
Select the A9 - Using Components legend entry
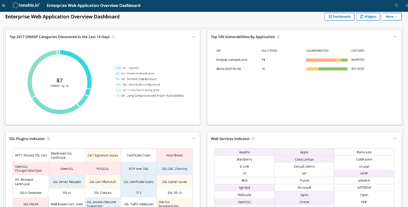[149, 95]
